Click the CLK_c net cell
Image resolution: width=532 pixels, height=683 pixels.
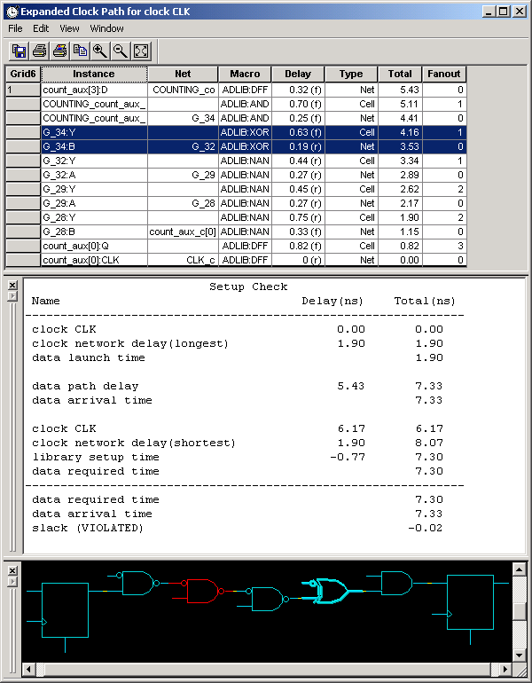(x=183, y=260)
